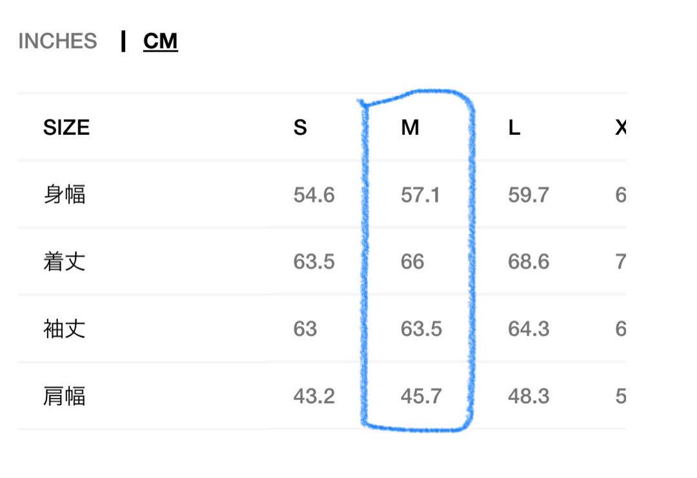Click the 59.7 body width for L
Screen dimensions: 697x478
coord(529,195)
